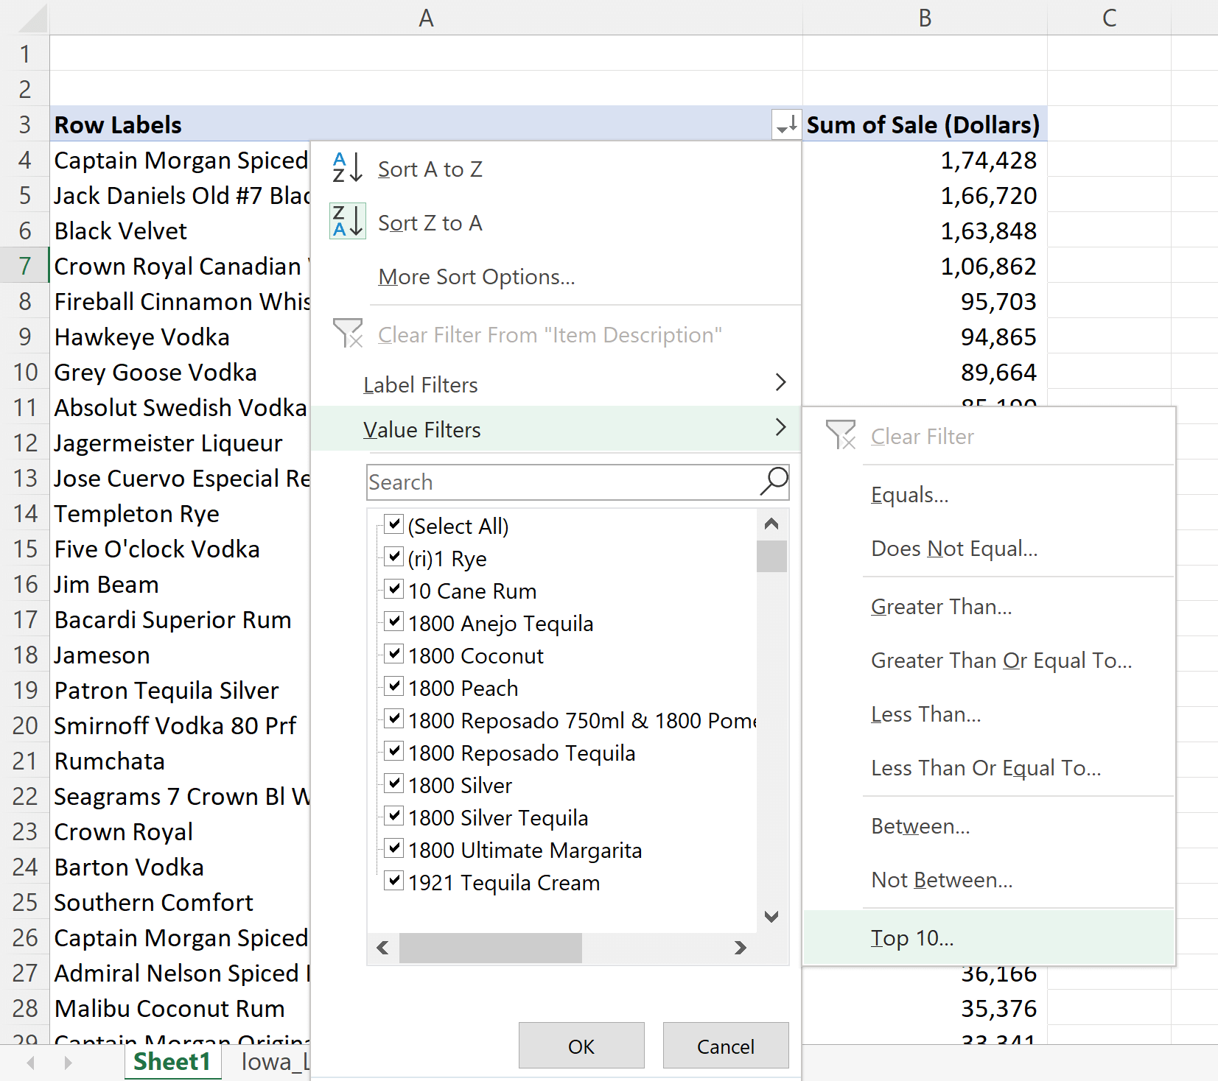Select the Hawkeye Vodka cell

tap(180, 337)
